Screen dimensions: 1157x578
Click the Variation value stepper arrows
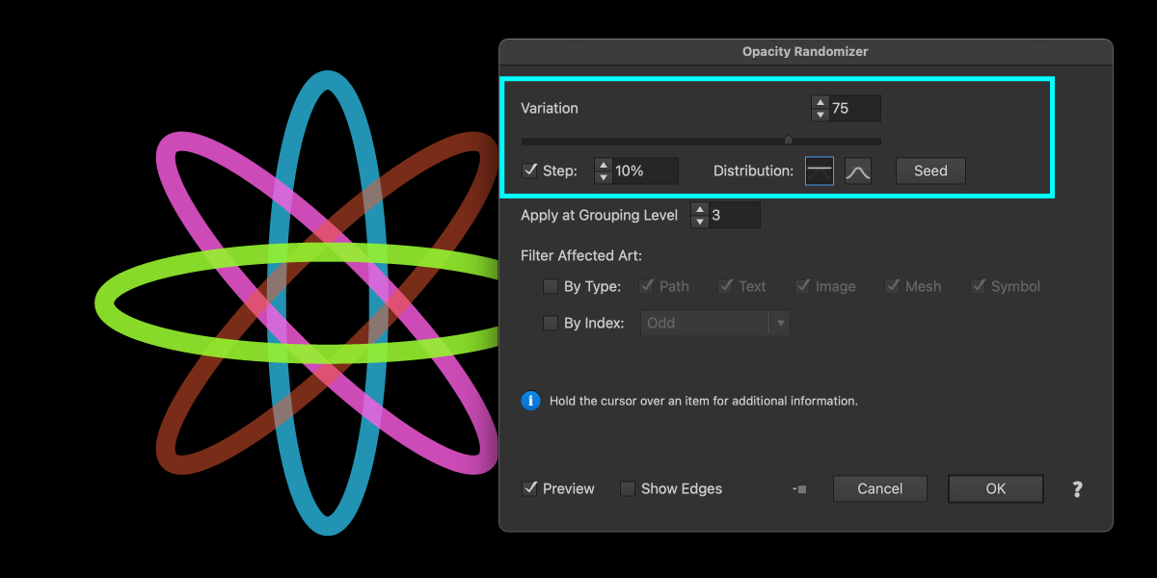pyautogui.click(x=820, y=108)
